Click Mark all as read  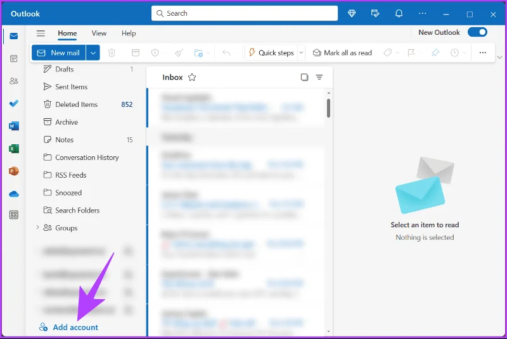tap(342, 52)
